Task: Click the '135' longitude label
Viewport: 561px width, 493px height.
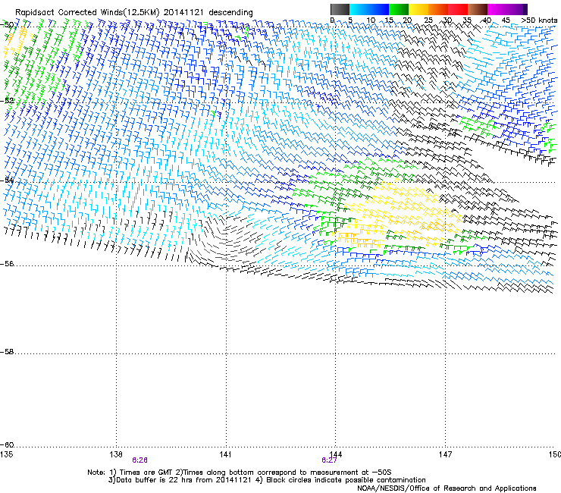Action: pyautogui.click(x=6, y=454)
